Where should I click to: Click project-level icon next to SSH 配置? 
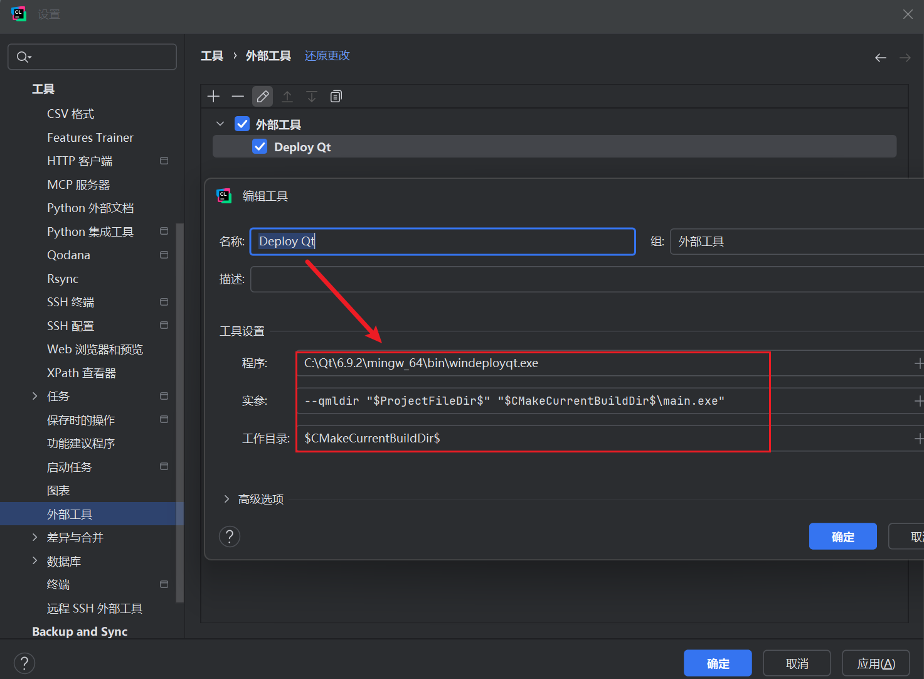coord(164,325)
